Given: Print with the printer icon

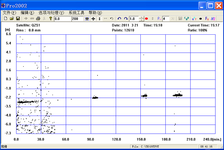Looking at the screenshot, I should pos(38,19).
